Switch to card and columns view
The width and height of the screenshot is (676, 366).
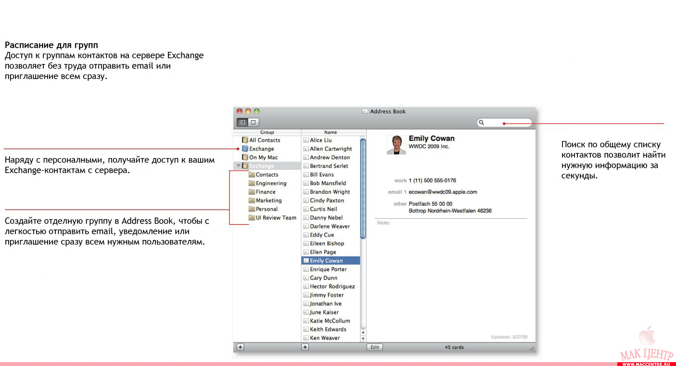(242, 122)
